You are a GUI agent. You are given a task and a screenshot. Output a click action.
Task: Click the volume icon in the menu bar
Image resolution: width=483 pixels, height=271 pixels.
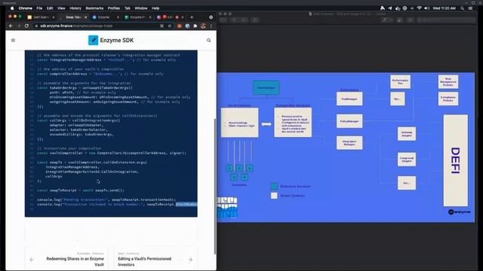coord(426,8)
